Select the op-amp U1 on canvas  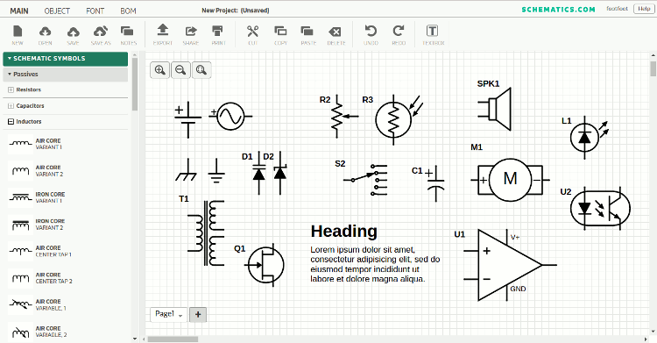(x=511, y=265)
